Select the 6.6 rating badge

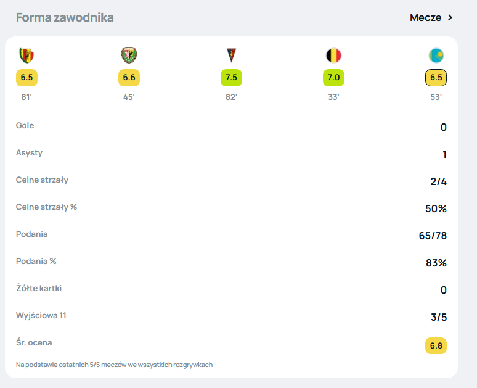(x=129, y=78)
